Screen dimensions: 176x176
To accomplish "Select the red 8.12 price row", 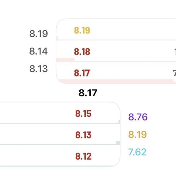I will click(x=83, y=156).
